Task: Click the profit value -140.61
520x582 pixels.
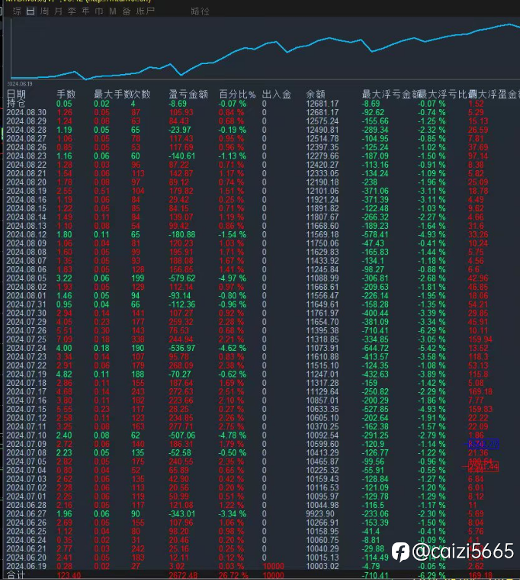Action: (181, 156)
